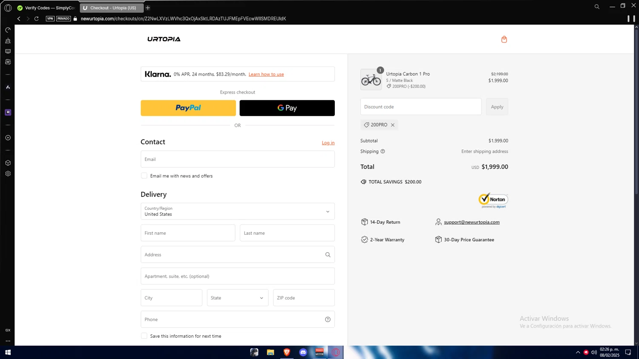The height and width of the screenshot is (359, 639).
Task: Open the Extensions cube icon in the sidebar
Action: (8, 163)
